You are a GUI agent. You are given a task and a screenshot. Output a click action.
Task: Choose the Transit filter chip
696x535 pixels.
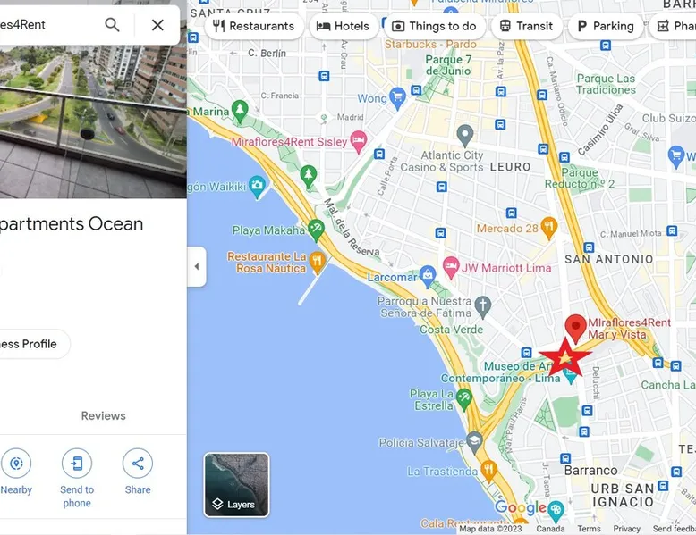coord(526,26)
